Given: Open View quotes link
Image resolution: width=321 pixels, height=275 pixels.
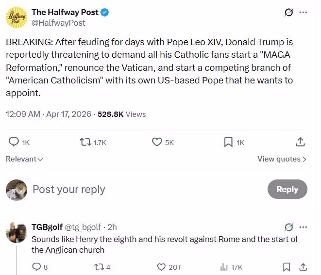Looking at the screenshot, I should (x=282, y=159).
